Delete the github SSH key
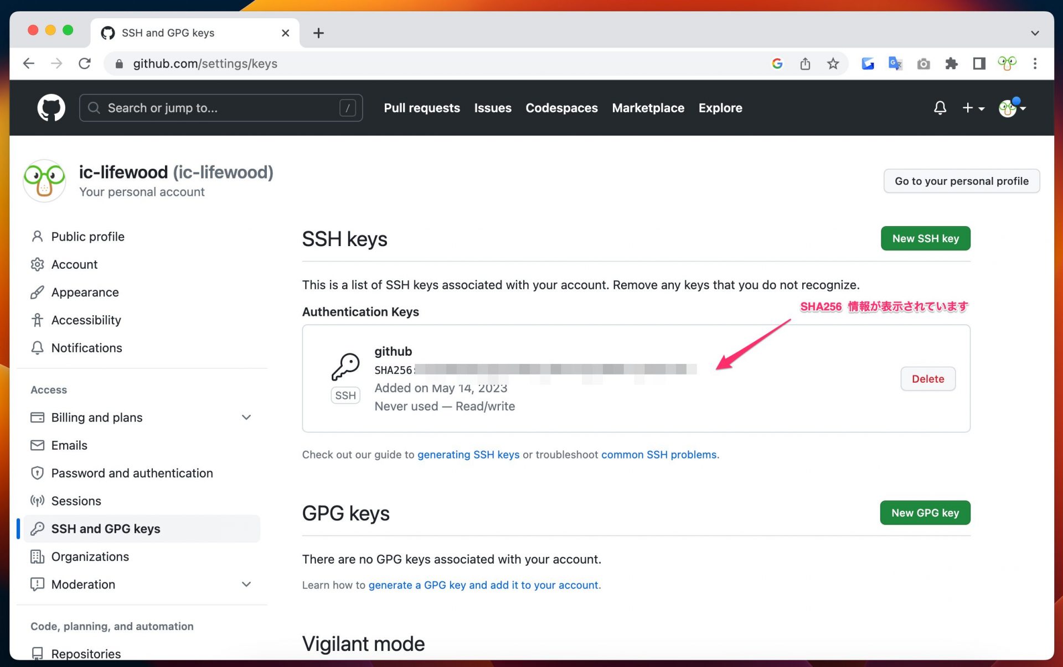 (927, 379)
